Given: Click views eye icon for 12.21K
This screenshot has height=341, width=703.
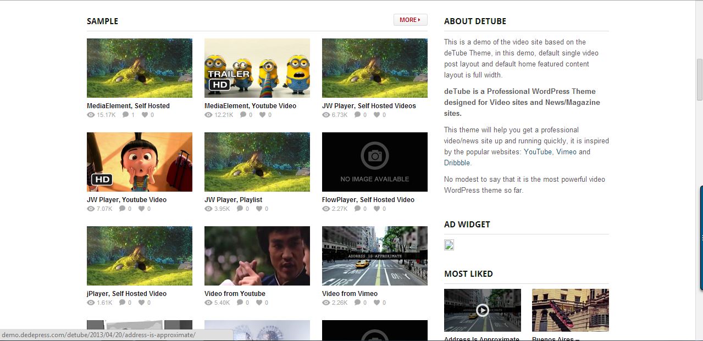Looking at the screenshot, I should coord(208,115).
